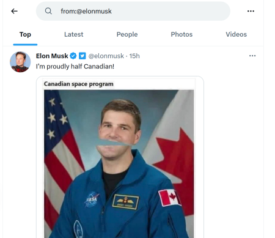Expand the tweet's three-dot more menu

point(252,56)
